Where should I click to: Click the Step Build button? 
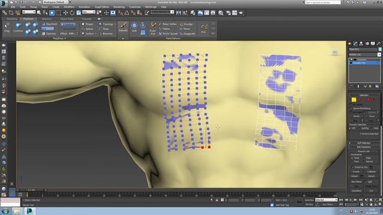coord(49,24)
